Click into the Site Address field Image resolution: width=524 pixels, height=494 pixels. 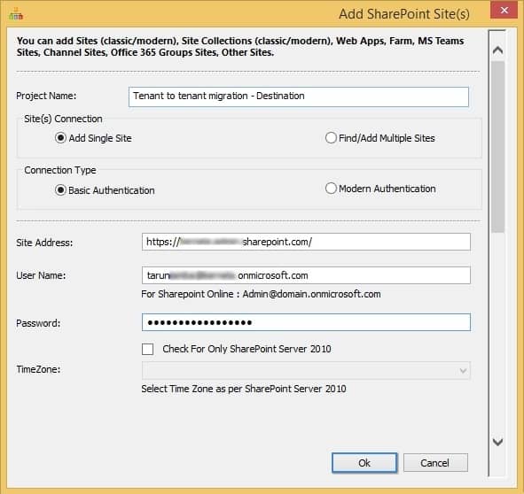(306, 242)
